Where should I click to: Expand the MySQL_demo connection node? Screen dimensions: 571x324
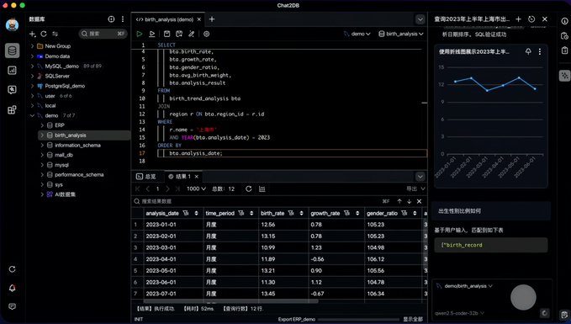click(33, 66)
